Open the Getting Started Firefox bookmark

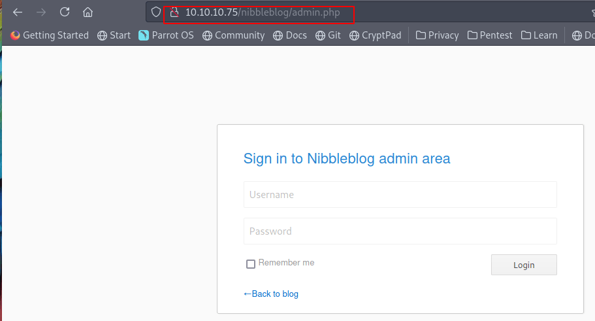click(x=50, y=35)
